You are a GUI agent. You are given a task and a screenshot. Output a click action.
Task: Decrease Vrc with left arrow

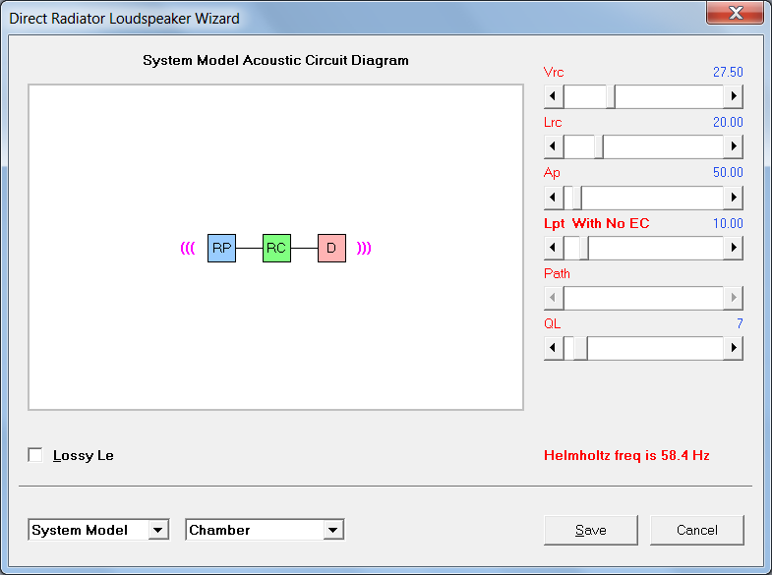(554, 96)
